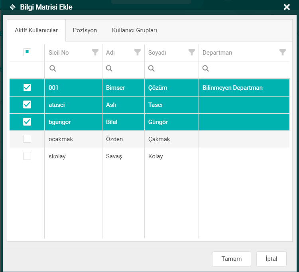The width and height of the screenshot is (299, 272).
Task: Switch to the Pozisyon tab
Action: point(85,30)
